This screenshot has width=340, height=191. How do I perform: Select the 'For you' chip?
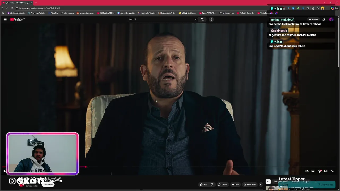point(306,181)
